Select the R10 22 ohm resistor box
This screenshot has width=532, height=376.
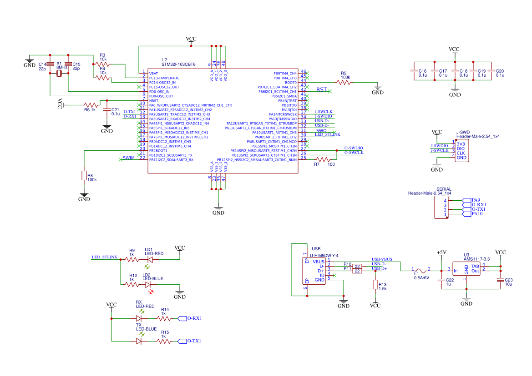pos(357,267)
